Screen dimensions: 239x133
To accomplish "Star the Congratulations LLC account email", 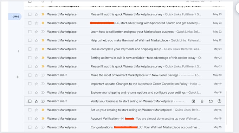I will tap(36, 127).
